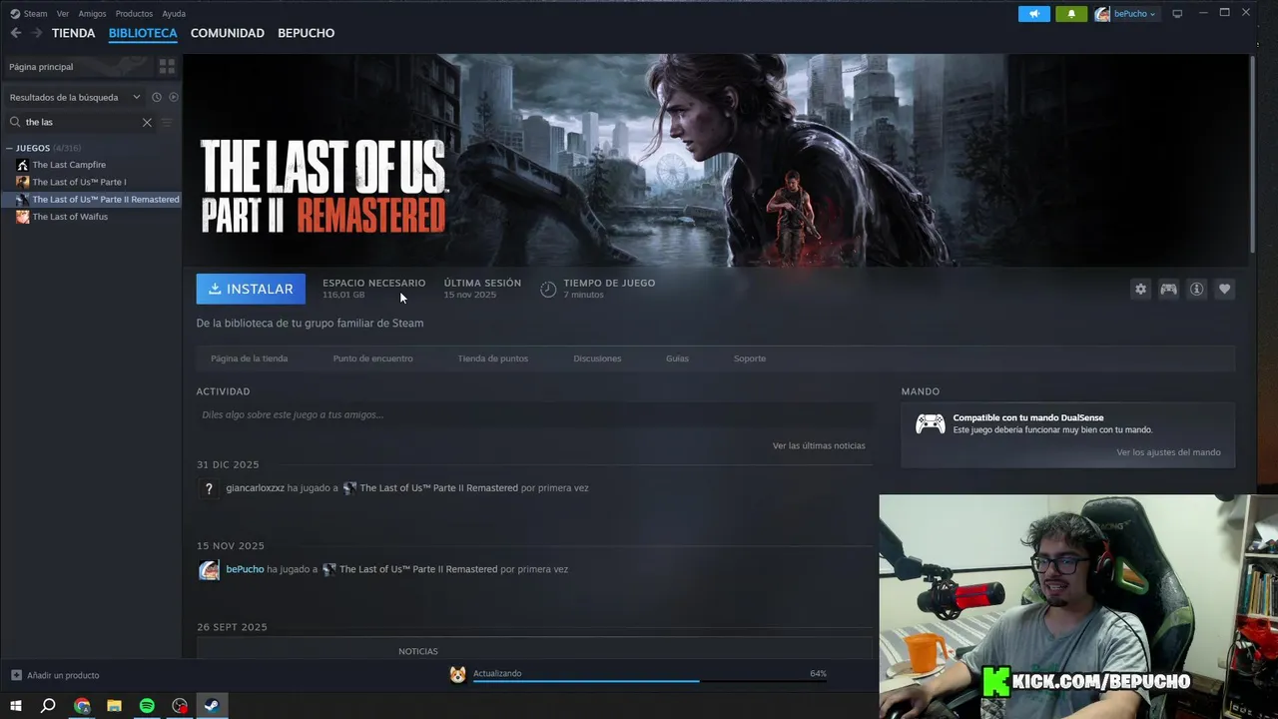Image resolution: width=1278 pixels, height=719 pixels.
Task: Click the INSTALAR button
Action: tap(251, 289)
